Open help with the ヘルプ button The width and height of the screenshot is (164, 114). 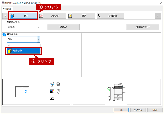coord(155,110)
